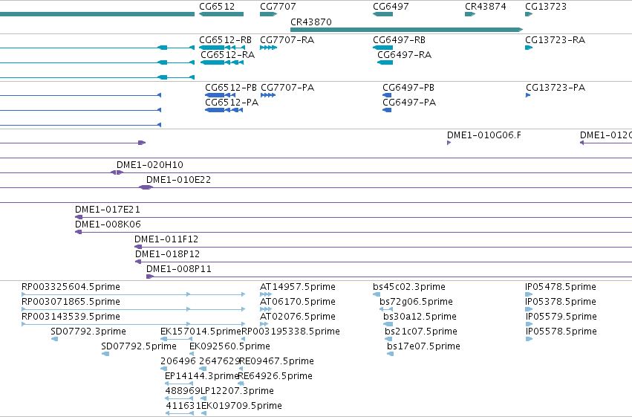Select the DME1-017E21 feature label
The width and height of the screenshot is (632, 417).
click(107, 210)
